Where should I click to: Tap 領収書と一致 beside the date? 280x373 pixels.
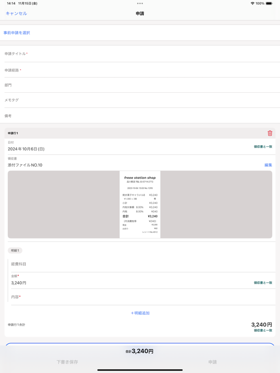[263, 147]
